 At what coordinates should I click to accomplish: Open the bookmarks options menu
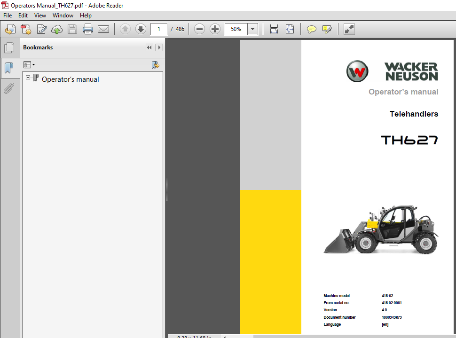[29, 64]
